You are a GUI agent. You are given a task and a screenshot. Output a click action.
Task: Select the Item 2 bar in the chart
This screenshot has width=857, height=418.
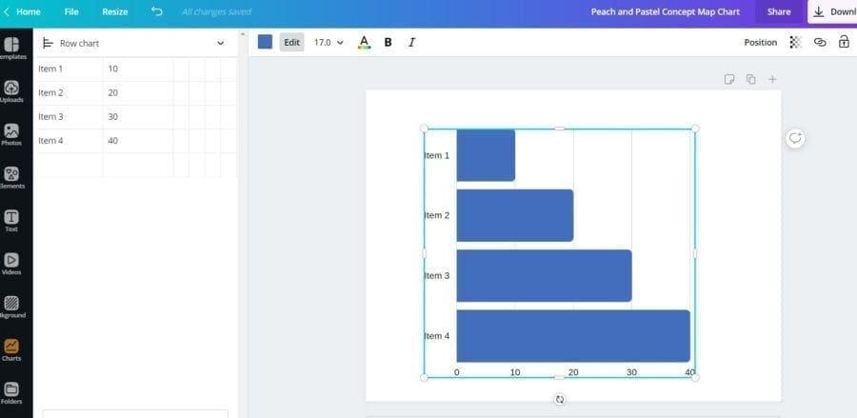[x=515, y=215]
